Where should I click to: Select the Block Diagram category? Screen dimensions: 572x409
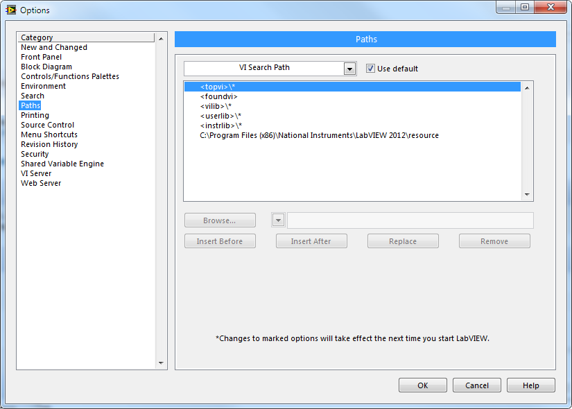click(x=46, y=67)
